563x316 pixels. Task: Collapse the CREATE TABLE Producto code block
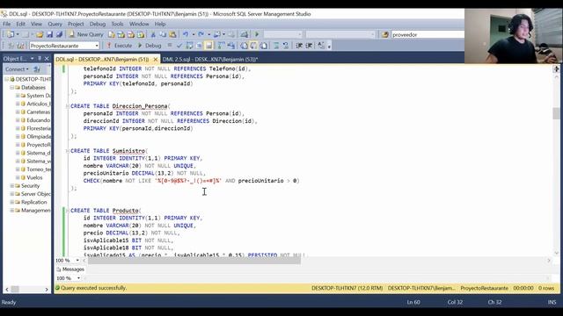(68, 211)
